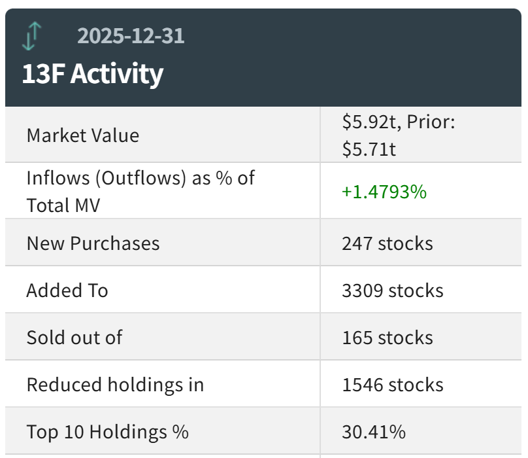
Task: Select the Market Value row label
Action: (x=83, y=135)
